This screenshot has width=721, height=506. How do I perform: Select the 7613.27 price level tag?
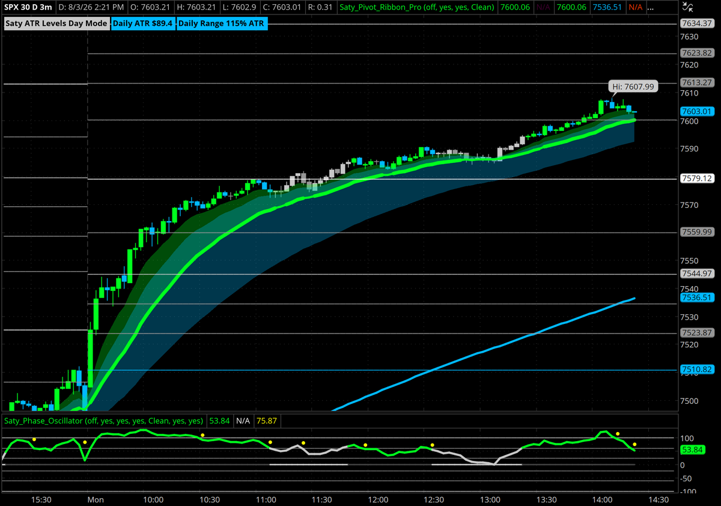(697, 82)
